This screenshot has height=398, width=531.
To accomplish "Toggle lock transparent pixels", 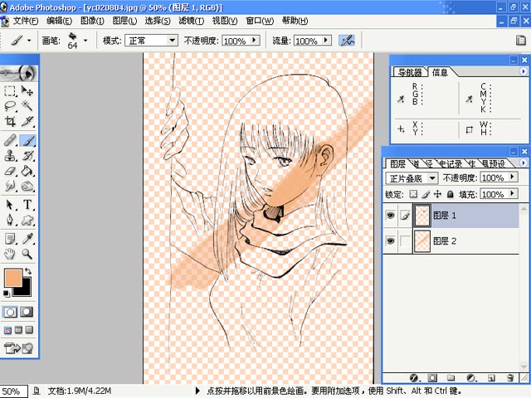I will (413, 194).
